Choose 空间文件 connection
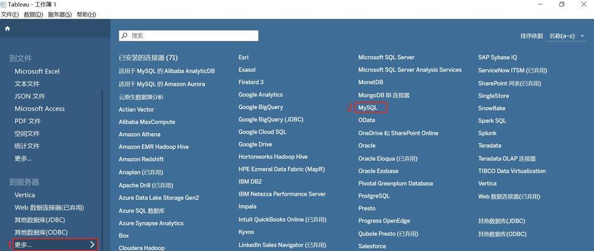The image size is (594, 251). click(x=27, y=134)
